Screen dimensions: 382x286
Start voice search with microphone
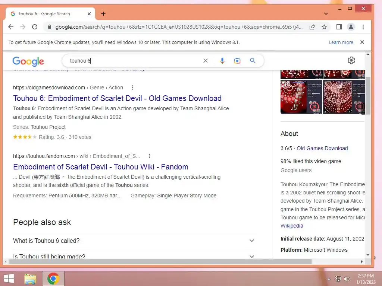click(222, 61)
